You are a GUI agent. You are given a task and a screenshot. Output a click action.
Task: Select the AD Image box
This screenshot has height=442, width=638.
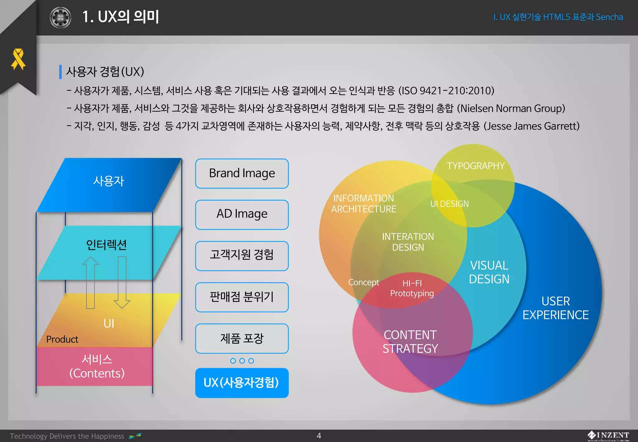(242, 214)
